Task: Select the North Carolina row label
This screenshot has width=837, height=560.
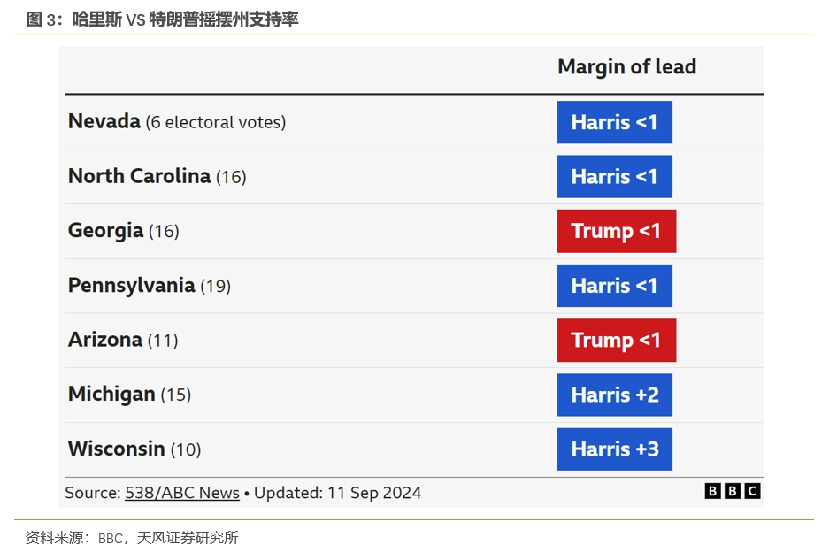Action: point(139,176)
